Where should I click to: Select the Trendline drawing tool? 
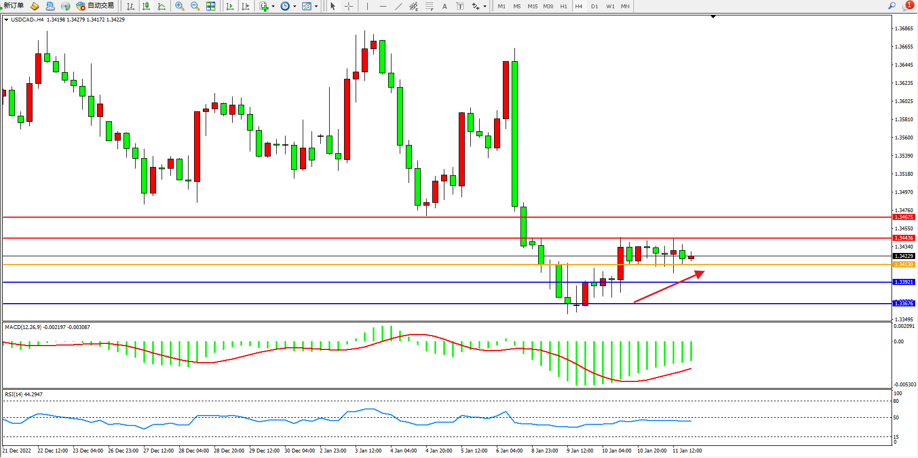(399, 6)
